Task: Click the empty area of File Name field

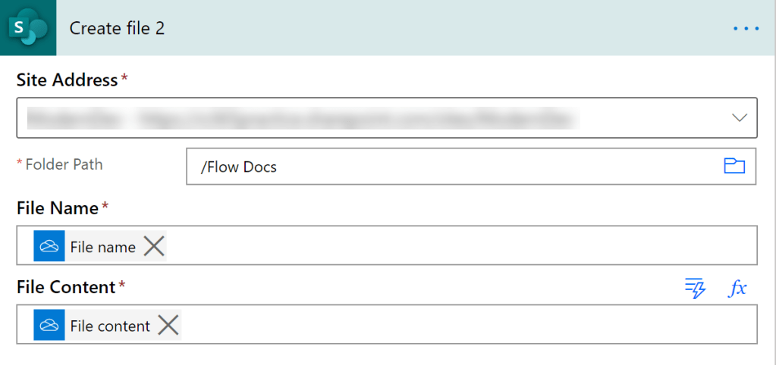Action: (455, 245)
